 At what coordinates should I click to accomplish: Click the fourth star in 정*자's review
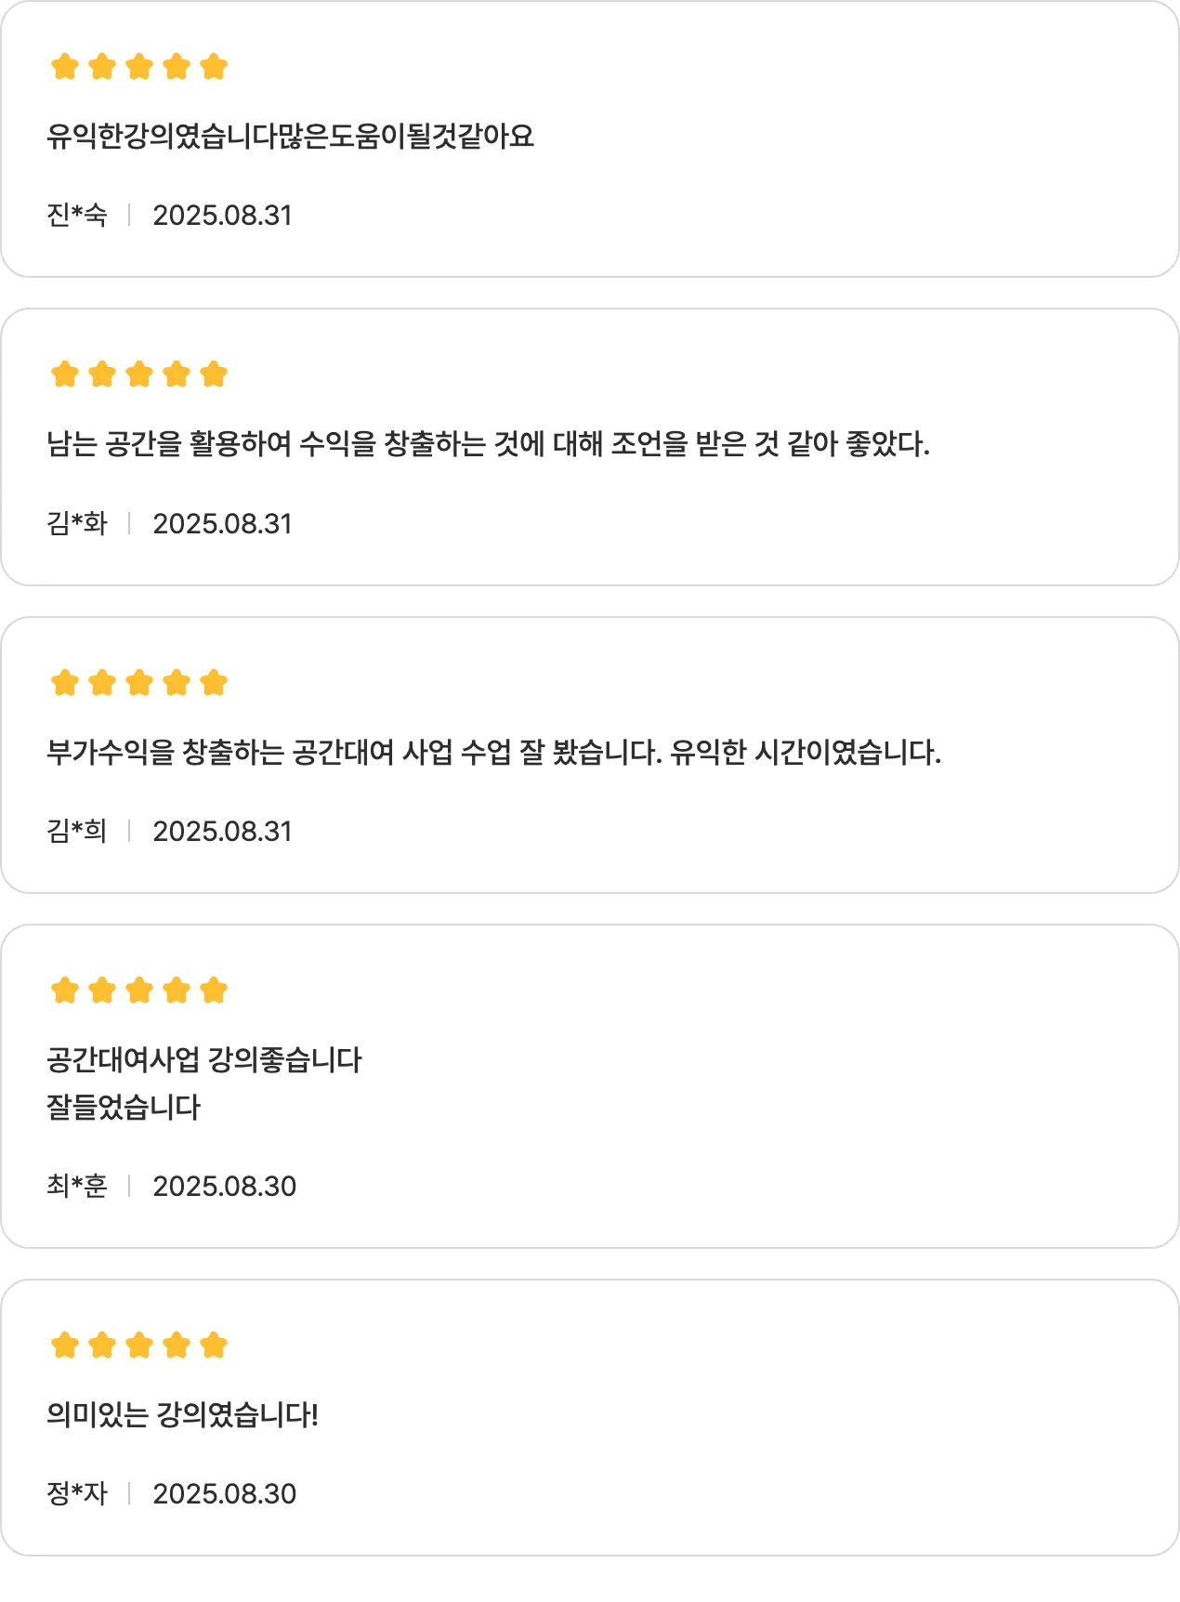coord(177,1346)
